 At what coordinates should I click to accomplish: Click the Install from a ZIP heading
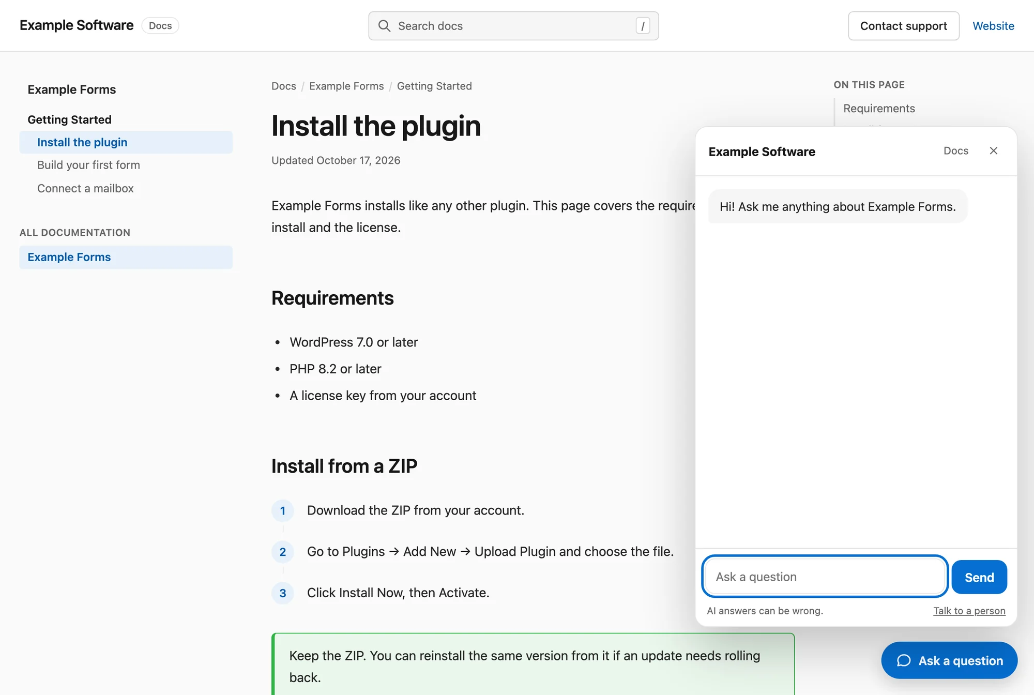click(x=344, y=466)
